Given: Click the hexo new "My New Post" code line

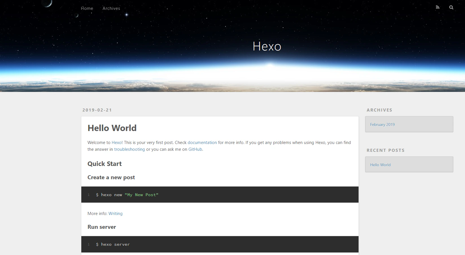Looking at the screenshot, I should tap(127, 195).
